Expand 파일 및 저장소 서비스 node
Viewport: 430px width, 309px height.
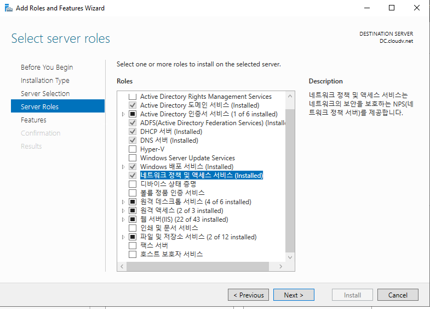[x=123, y=237]
